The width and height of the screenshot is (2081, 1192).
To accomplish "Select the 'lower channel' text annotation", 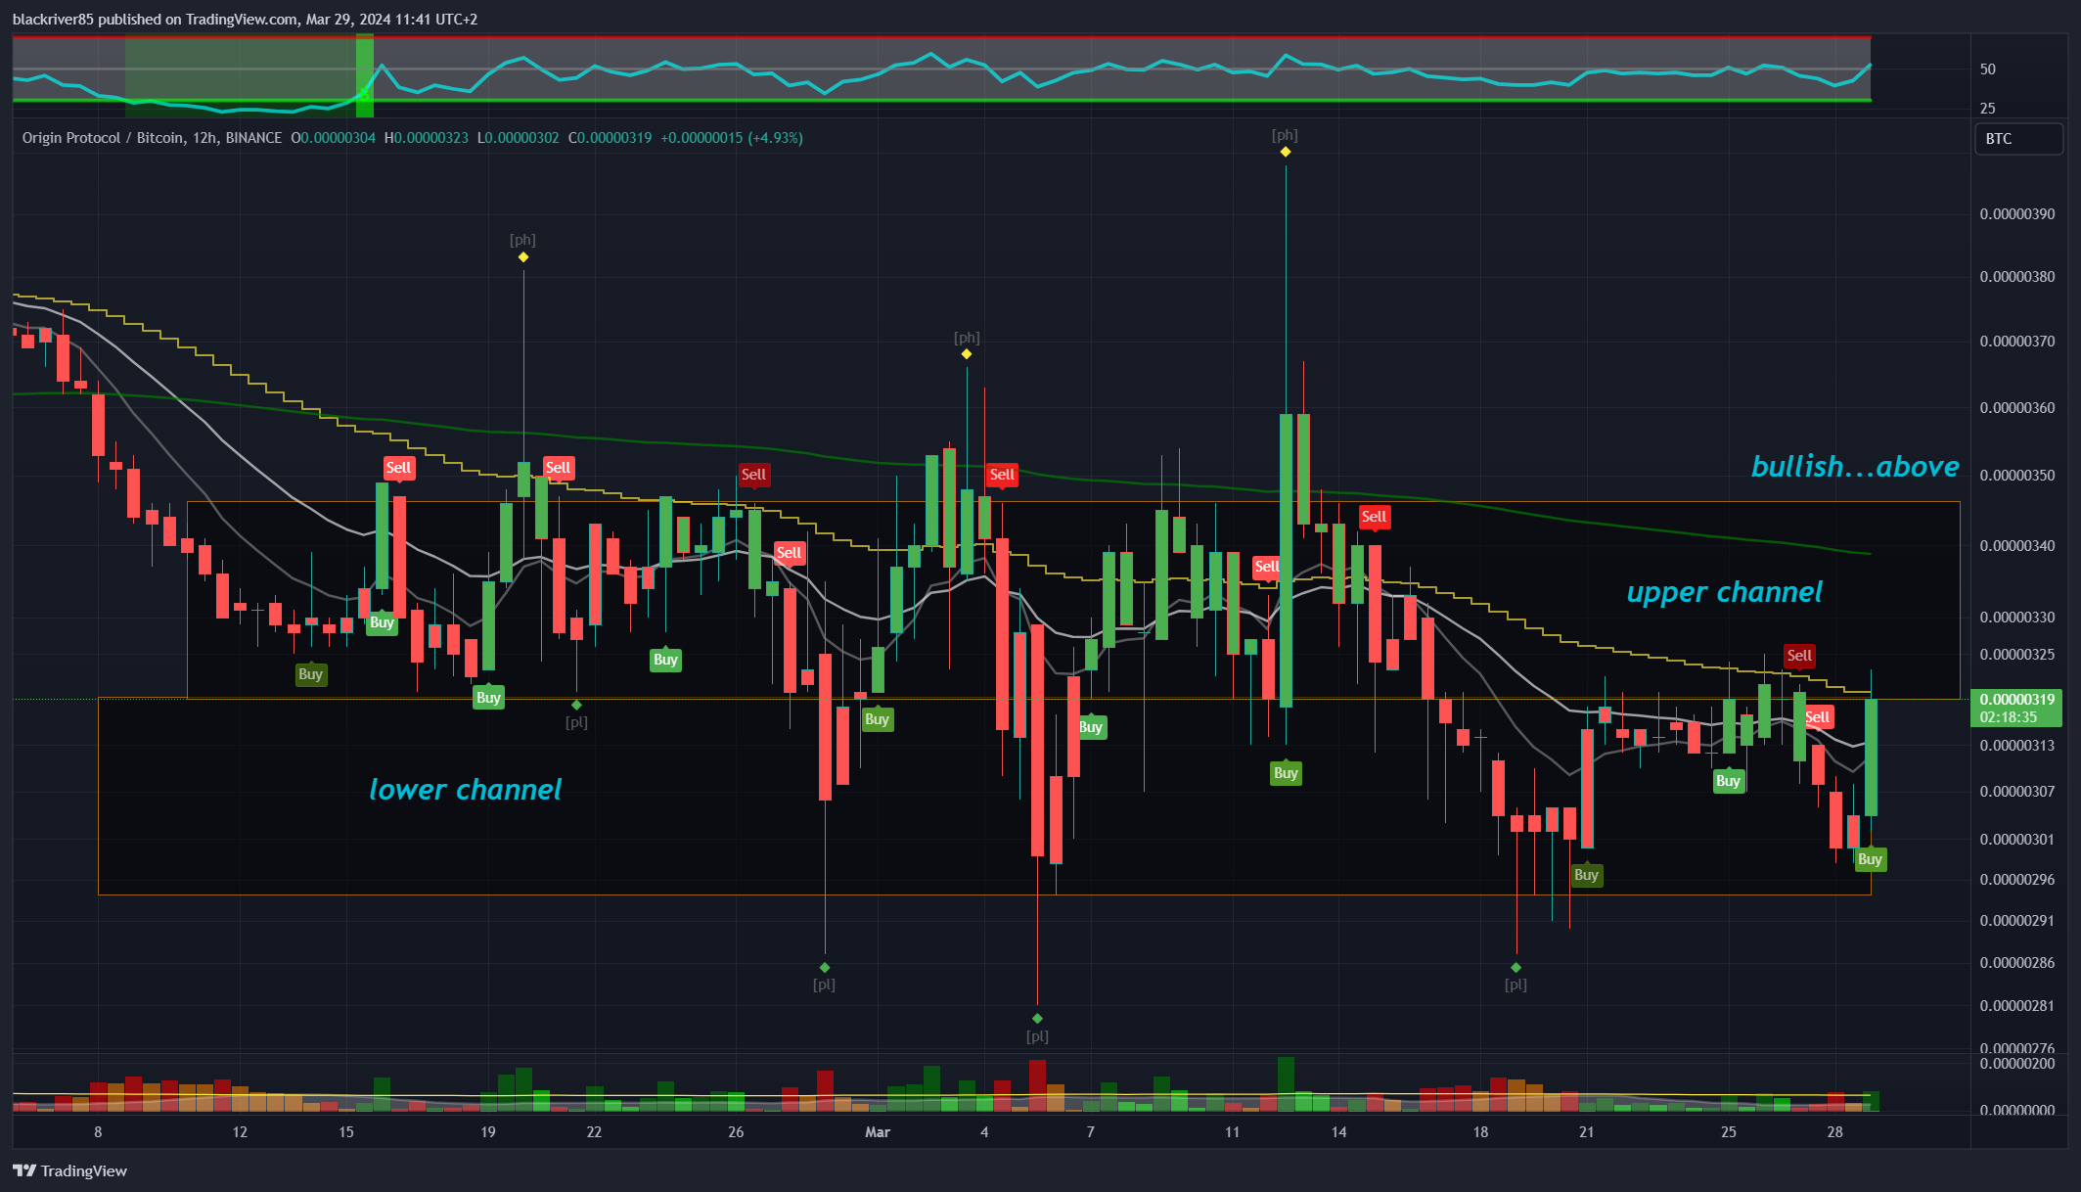I will click(465, 790).
